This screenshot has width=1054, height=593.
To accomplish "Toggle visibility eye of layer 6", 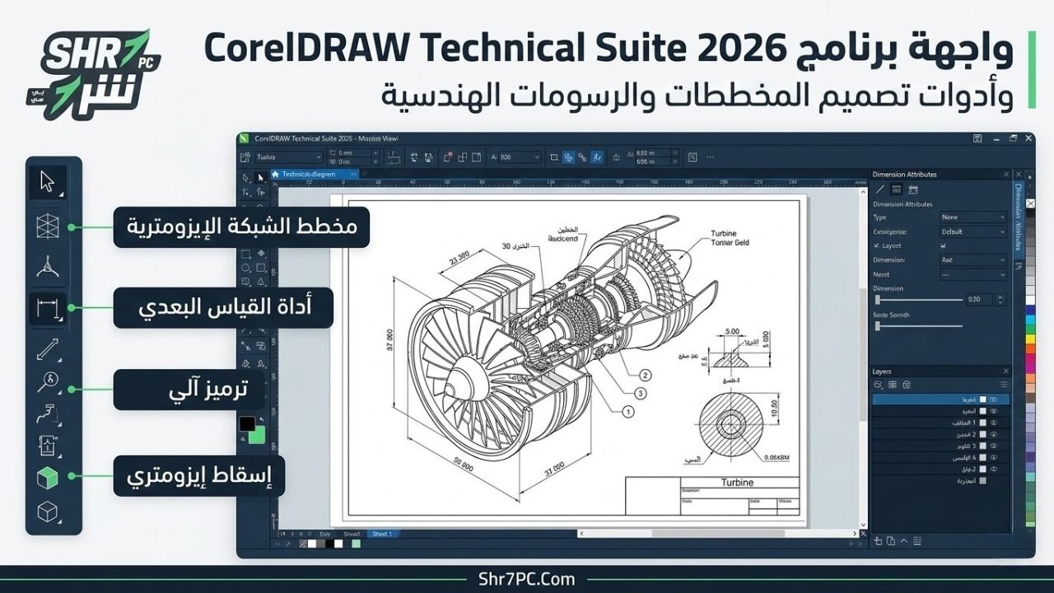I will [x=994, y=456].
